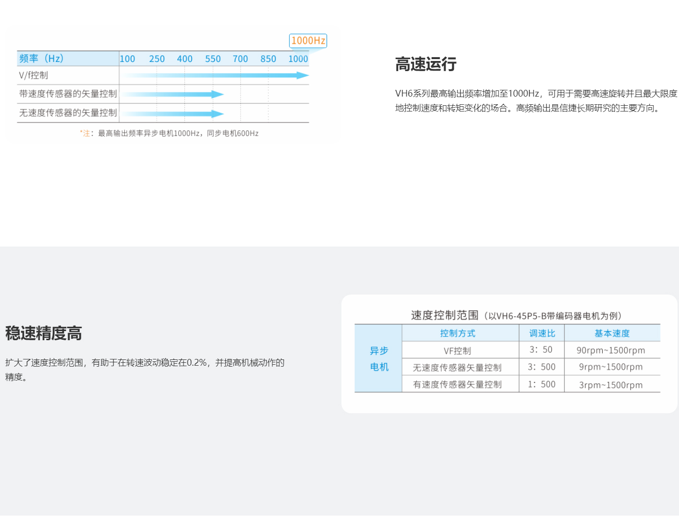Click the 基本速度 column header
This screenshot has width=679, height=518.
coord(612,333)
